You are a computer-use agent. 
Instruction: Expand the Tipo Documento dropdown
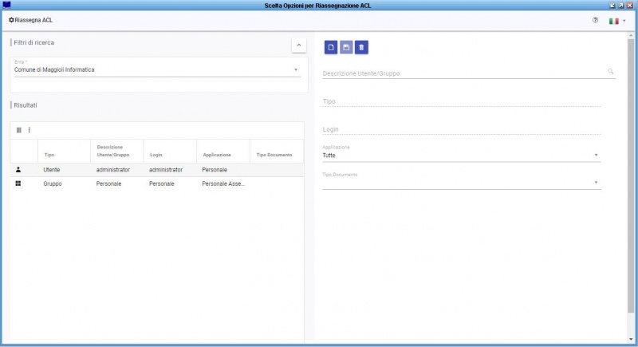596,183
